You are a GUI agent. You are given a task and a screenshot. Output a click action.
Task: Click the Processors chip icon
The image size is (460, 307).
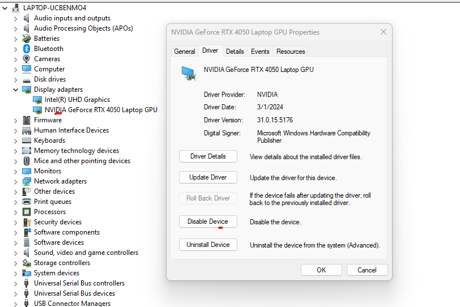(x=27, y=212)
